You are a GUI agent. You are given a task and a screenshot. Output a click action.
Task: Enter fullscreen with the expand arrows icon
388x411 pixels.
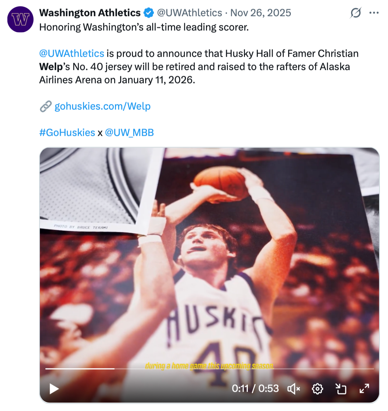[x=364, y=388]
